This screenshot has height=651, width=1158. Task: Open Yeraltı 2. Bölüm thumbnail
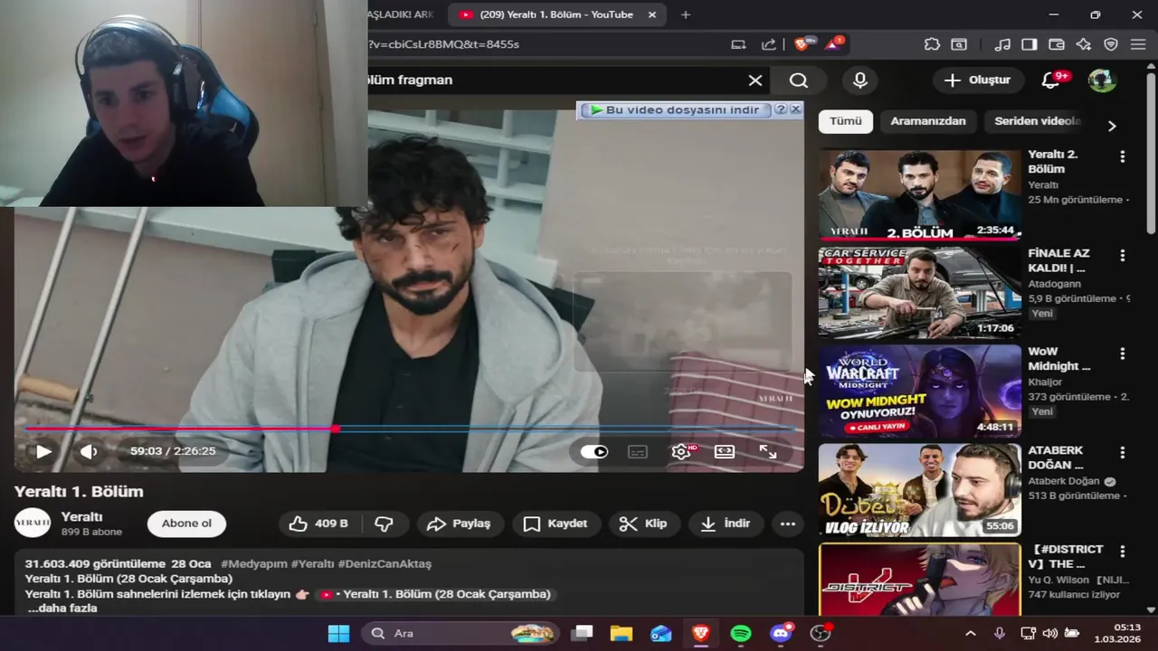(919, 194)
